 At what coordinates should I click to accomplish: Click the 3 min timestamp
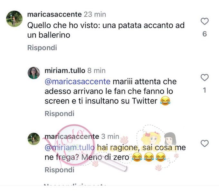(110, 136)
